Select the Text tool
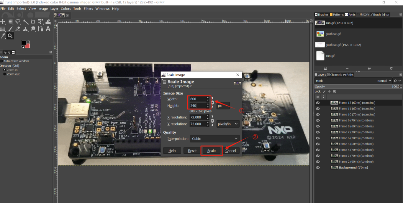The width and height of the screenshot is (403, 203). [48, 29]
